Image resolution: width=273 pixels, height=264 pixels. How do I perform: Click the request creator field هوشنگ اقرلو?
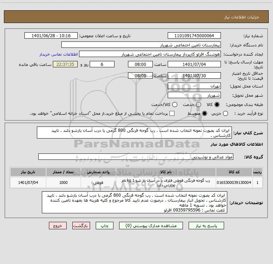(150, 54)
